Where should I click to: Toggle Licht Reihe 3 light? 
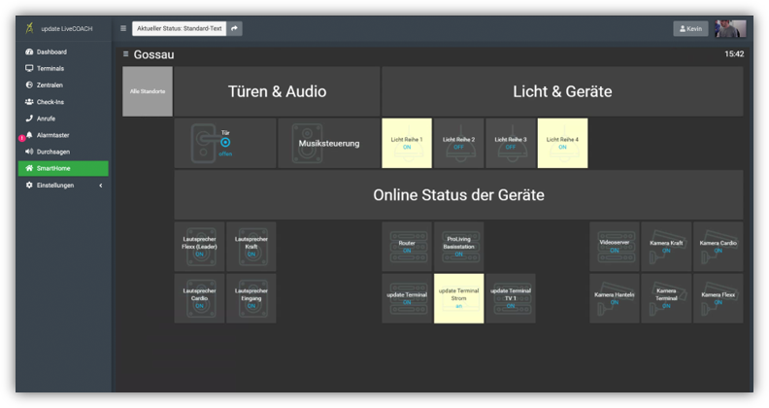[511, 143]
